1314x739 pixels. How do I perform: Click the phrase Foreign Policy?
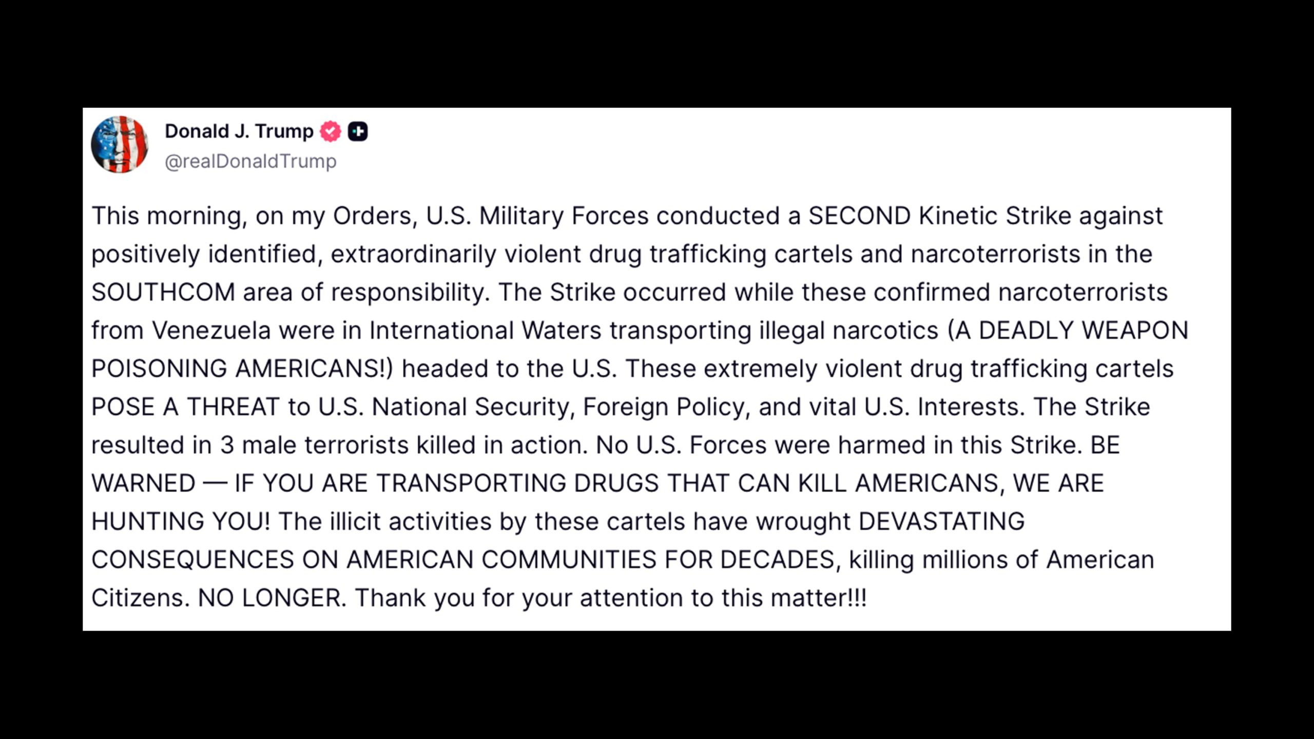tap(663, 407)
